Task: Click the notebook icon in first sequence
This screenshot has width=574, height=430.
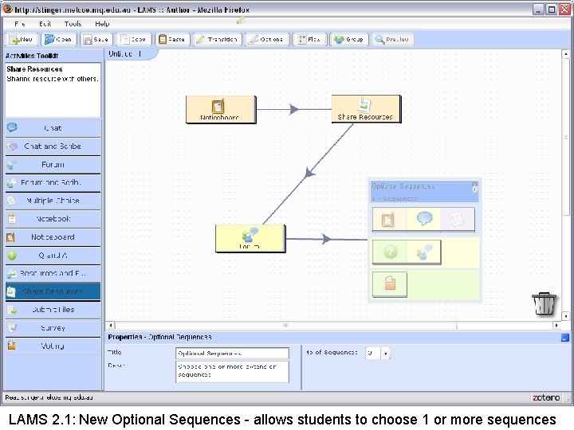Action: click(457, 220)
